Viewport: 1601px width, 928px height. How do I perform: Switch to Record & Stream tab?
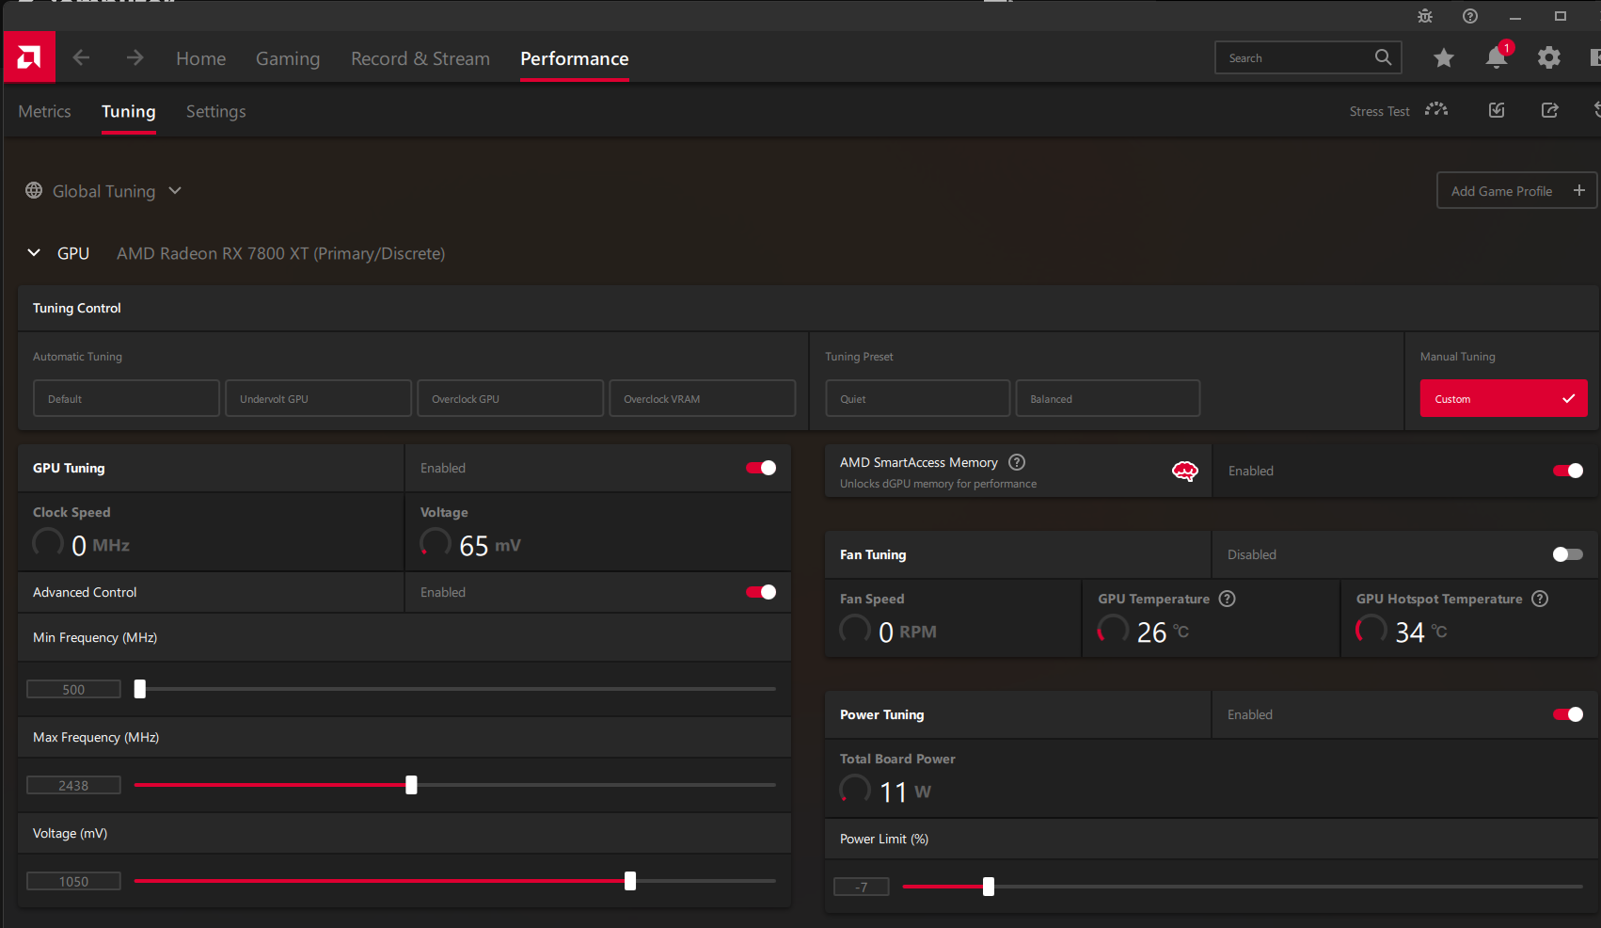coord(420,58)
